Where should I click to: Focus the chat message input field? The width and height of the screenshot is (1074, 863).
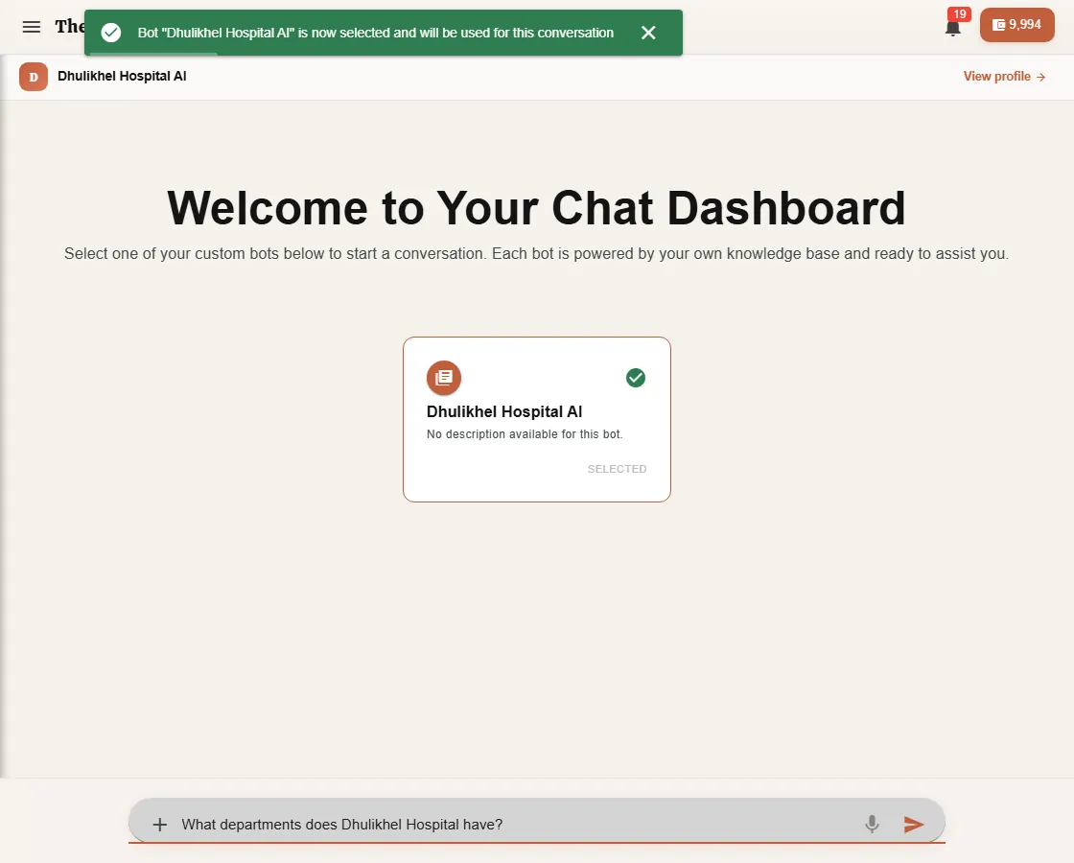(x=514, y=824)
